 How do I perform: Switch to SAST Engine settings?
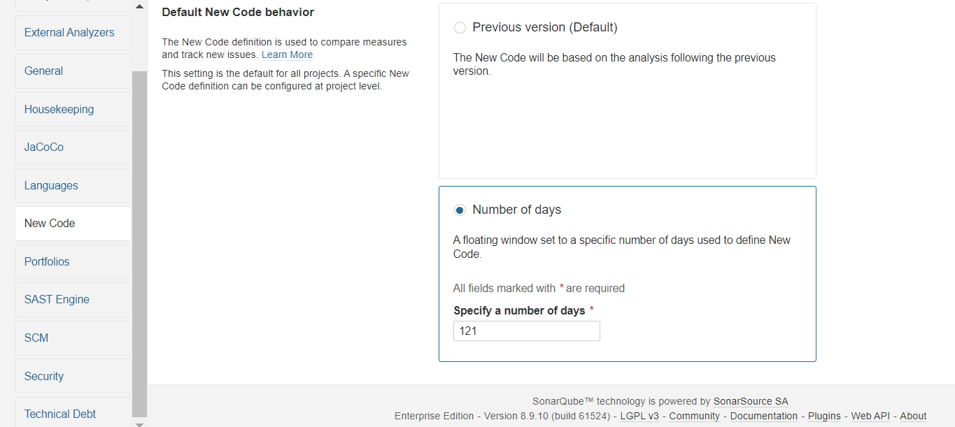tap(57, 300)
